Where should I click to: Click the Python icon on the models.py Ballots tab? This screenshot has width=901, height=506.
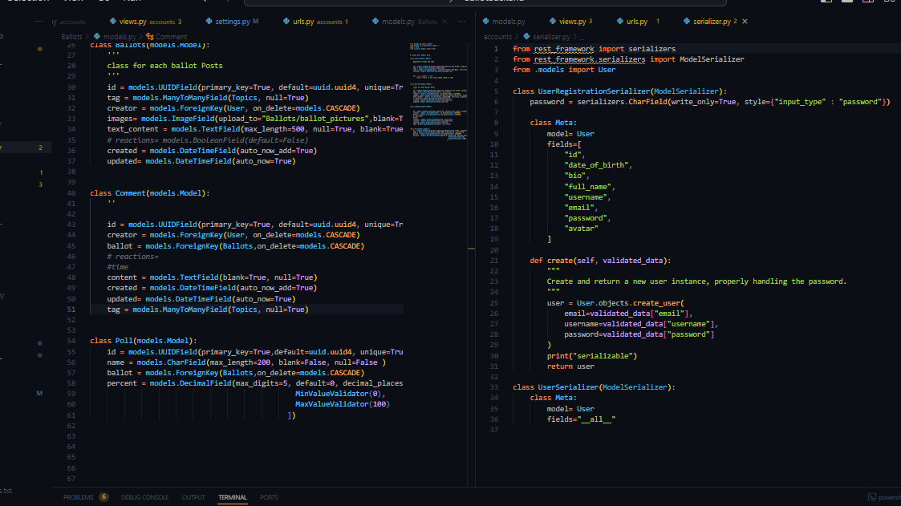[375, 22]
